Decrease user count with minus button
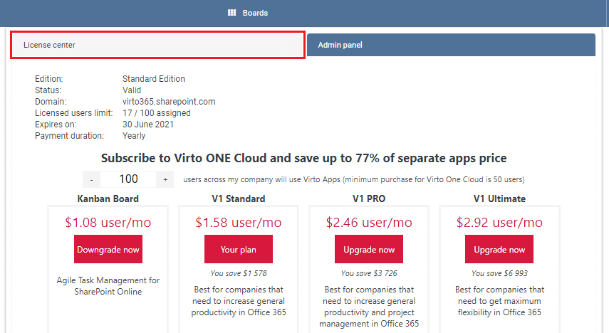The image size is (609, 333). [92, 179]
